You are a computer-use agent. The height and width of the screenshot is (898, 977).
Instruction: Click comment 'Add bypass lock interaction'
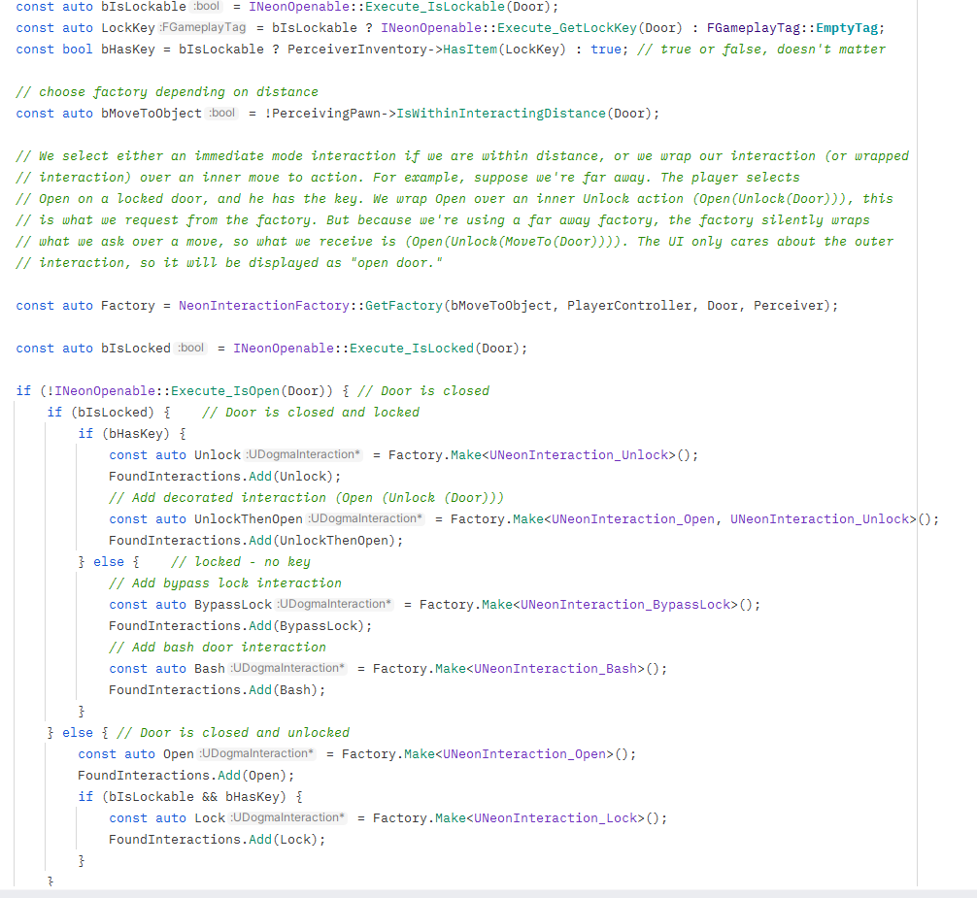[225, 582]
